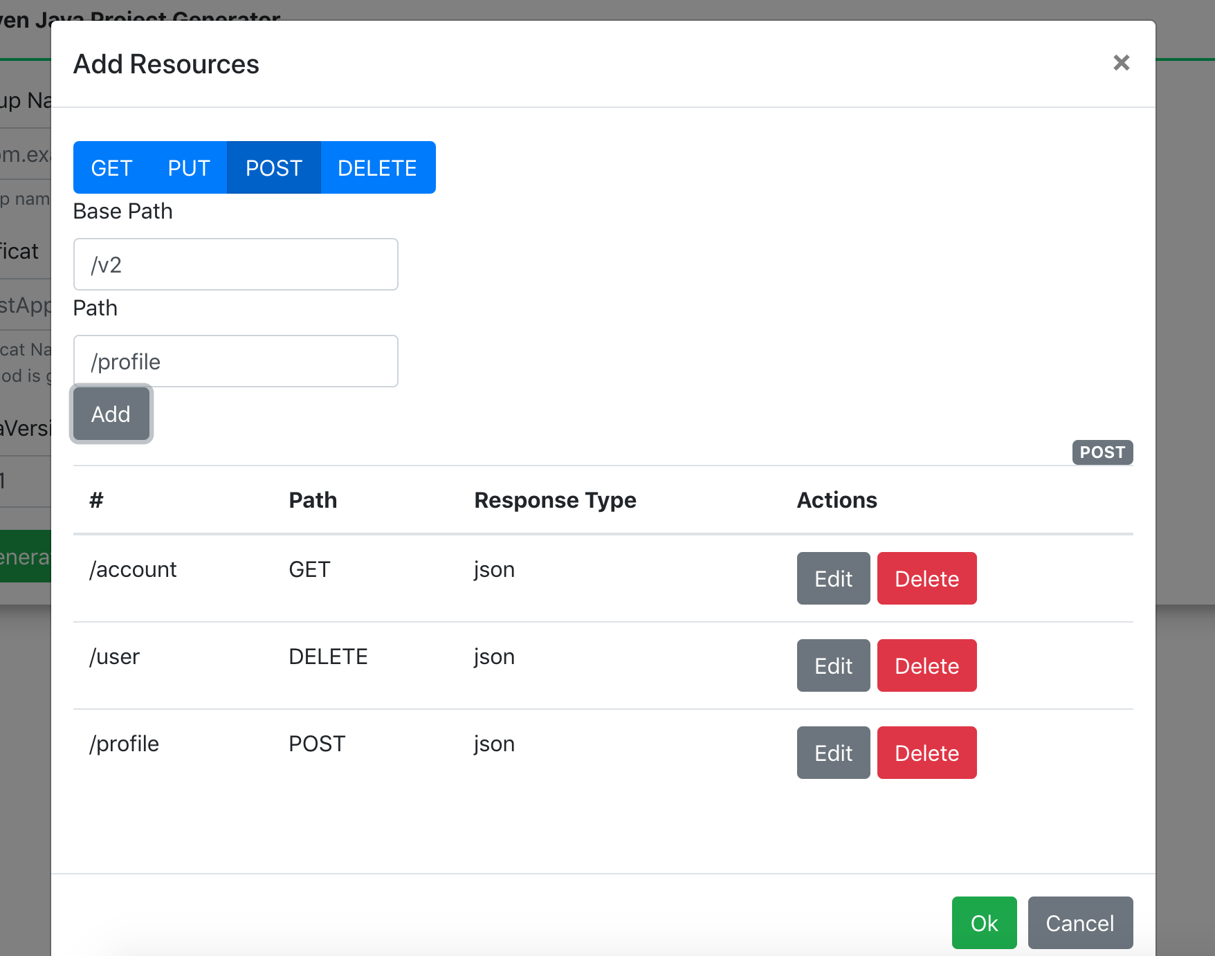Select the POST method button
This screenshot has height=956, width=1215.
(273, 167)
